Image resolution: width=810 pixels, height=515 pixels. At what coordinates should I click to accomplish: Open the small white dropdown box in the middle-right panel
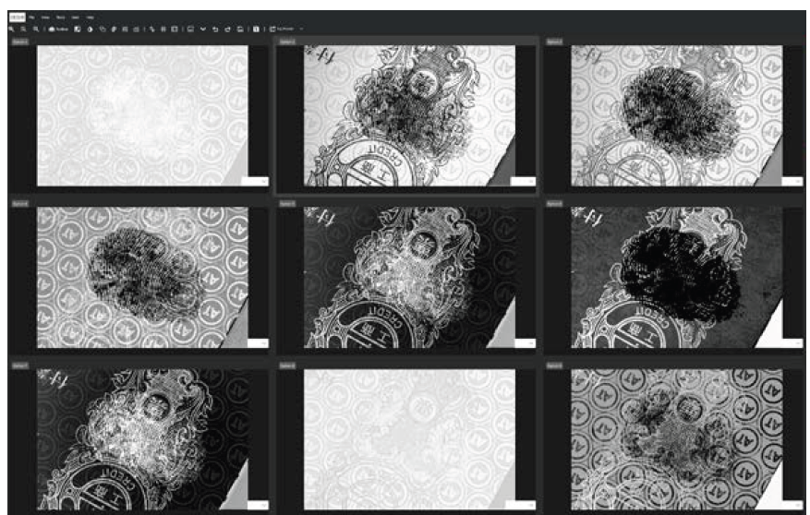pyautogui.click(x=792, y=343)
